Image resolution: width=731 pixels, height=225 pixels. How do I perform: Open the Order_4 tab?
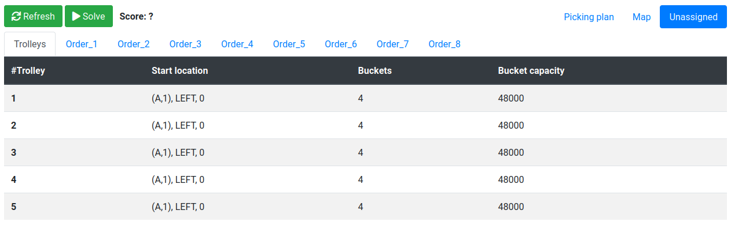tap(237, 44)
